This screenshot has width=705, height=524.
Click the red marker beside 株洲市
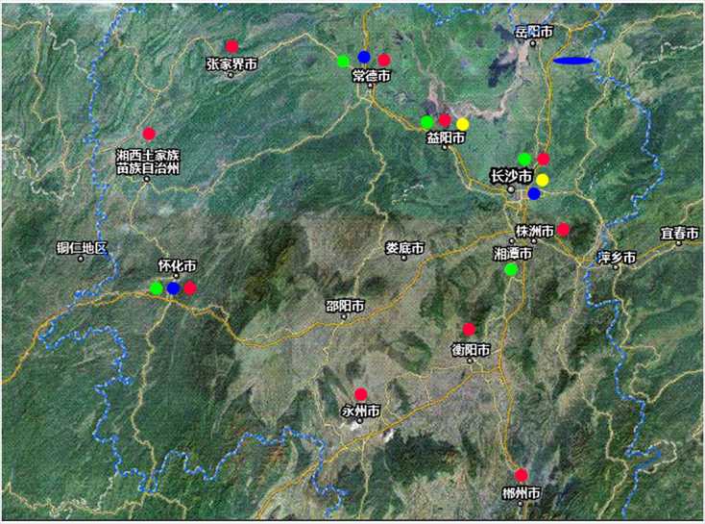pos(563,229)
